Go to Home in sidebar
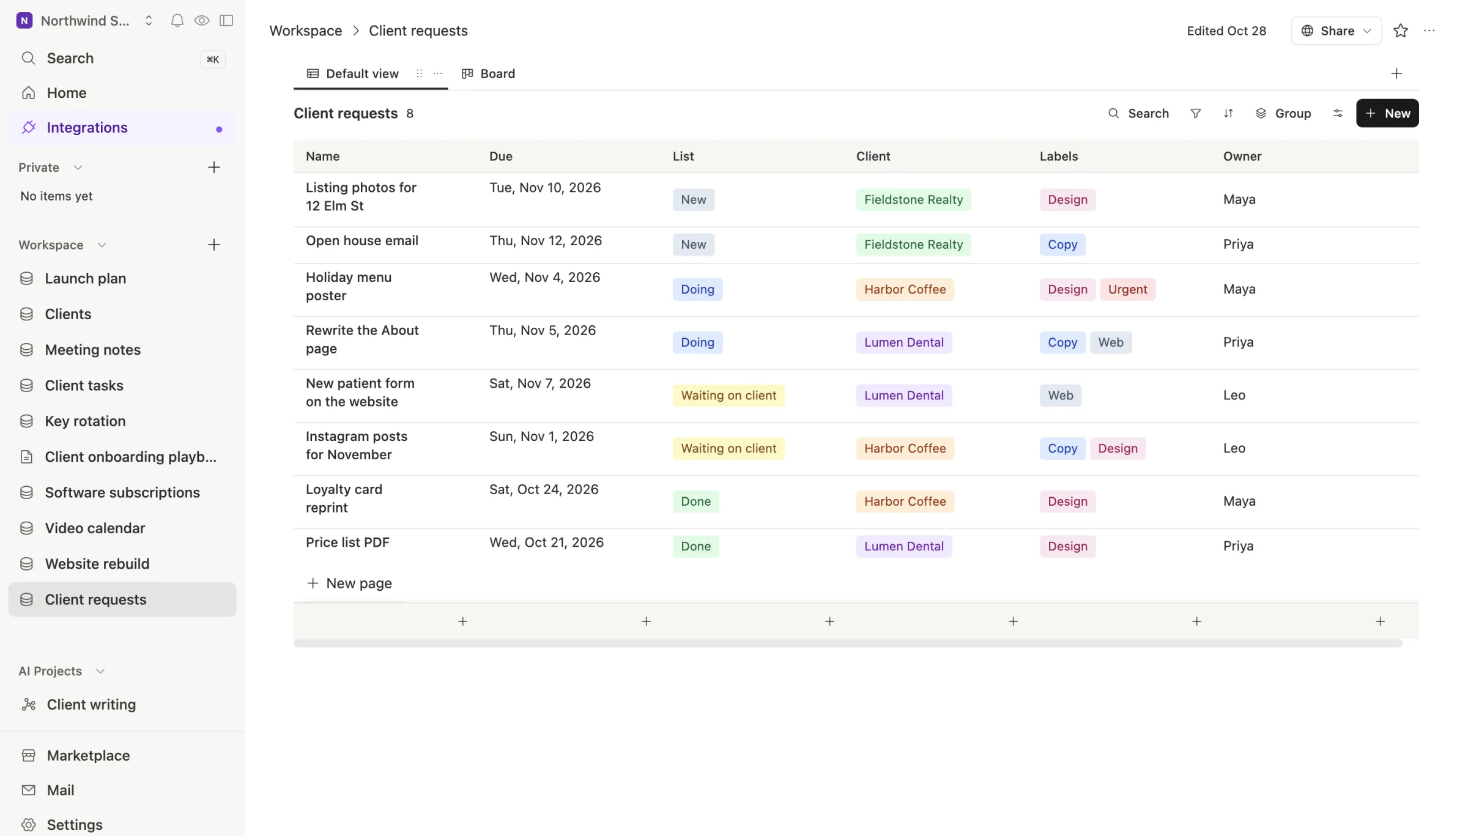 click(x=122, y=93)
